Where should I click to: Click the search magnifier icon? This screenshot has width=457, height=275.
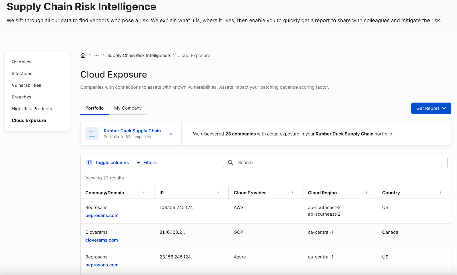tap(230, 163)
